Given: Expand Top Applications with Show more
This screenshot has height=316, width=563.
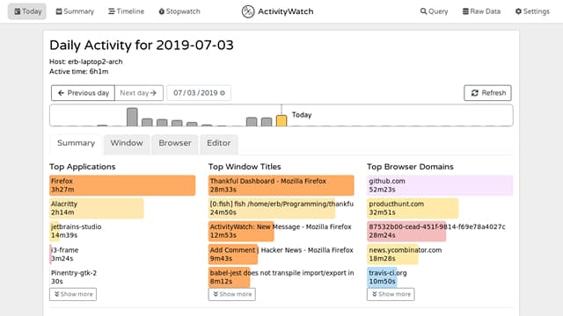Looking at the screenshot, I should (x=73, y=294).
